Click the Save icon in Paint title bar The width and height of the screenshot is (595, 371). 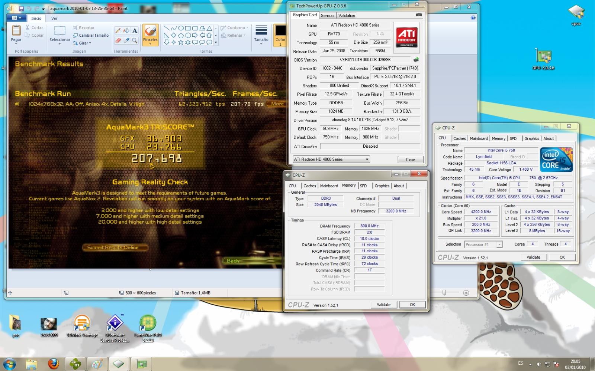21,8
